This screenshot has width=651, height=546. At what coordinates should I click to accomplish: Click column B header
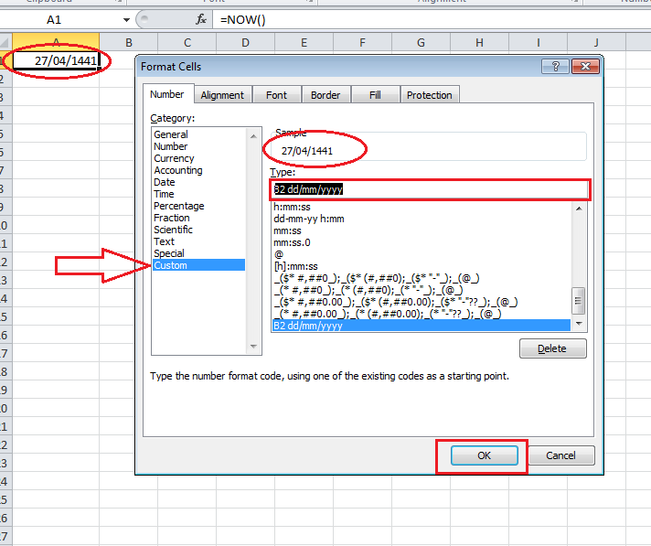coord(129,42)
